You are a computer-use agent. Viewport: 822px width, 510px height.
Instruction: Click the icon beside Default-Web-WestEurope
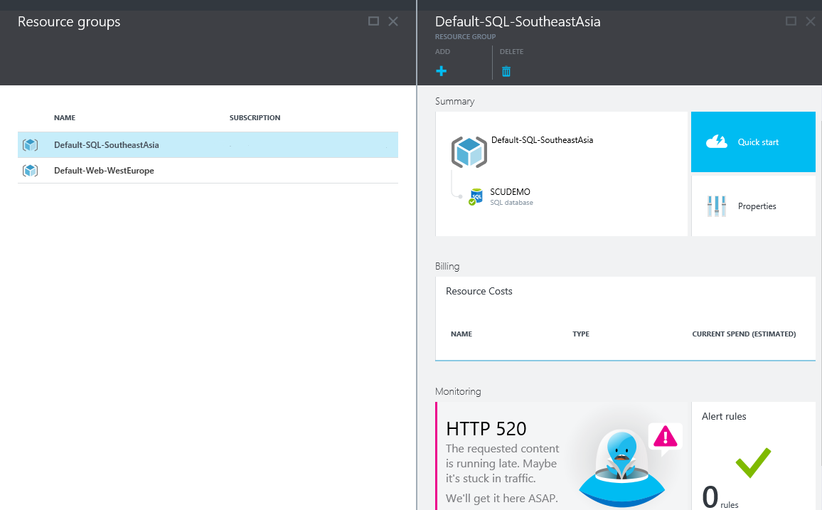tap(30, 170)
